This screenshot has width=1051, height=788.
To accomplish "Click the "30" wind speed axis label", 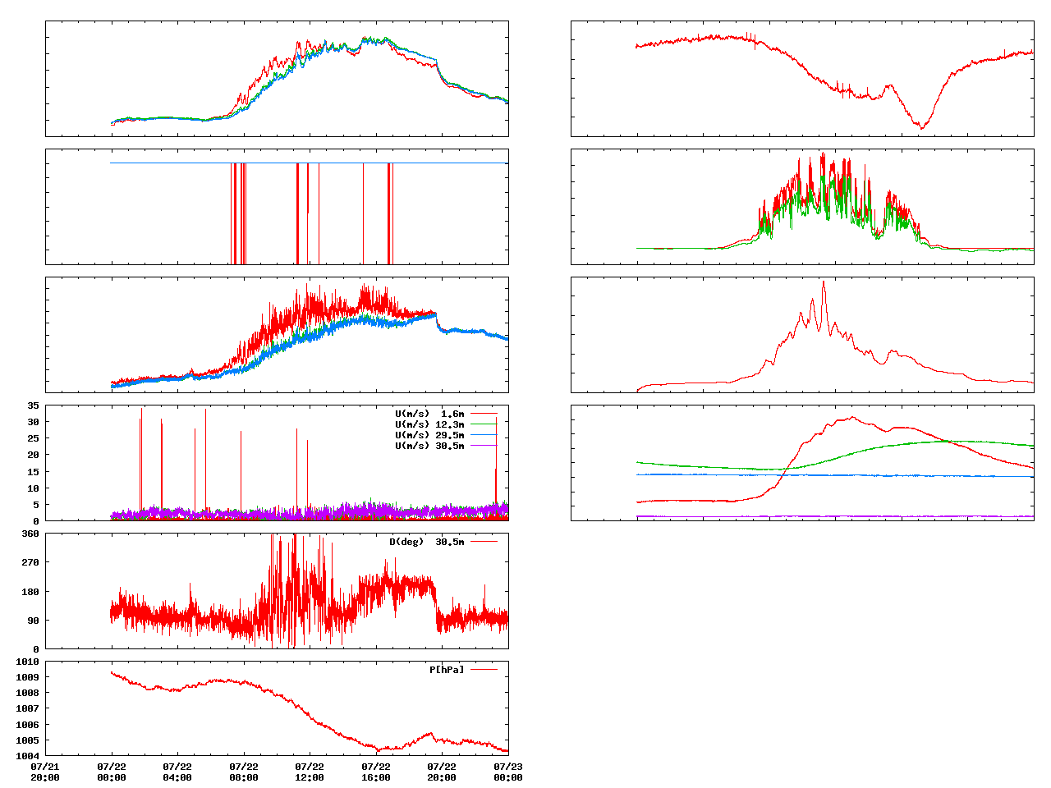I will pos(33,422).
